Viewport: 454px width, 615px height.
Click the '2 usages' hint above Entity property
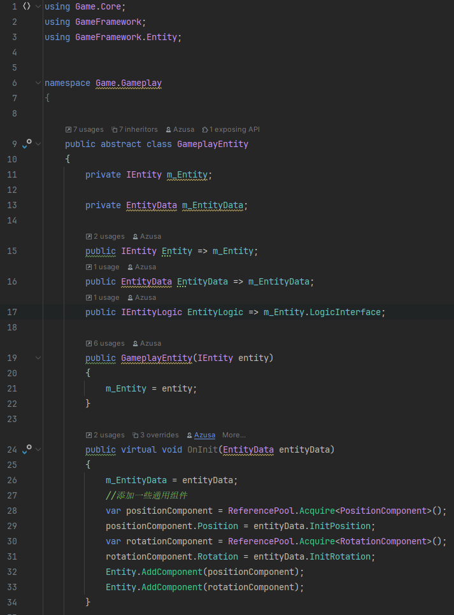click(x=105, y=236)
